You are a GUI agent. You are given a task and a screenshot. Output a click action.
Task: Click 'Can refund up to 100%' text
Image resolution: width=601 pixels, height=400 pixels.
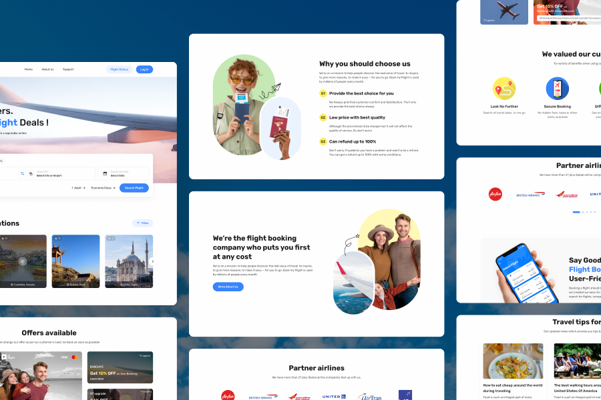point(353,141)
